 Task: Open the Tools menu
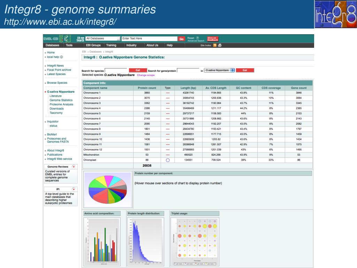(x=69, y=45)
